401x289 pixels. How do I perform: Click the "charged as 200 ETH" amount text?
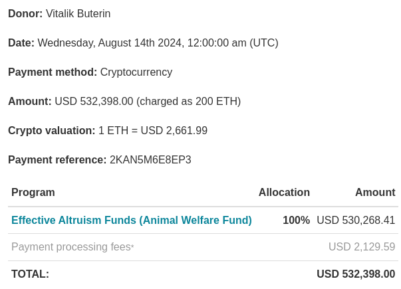coord(189,102)
